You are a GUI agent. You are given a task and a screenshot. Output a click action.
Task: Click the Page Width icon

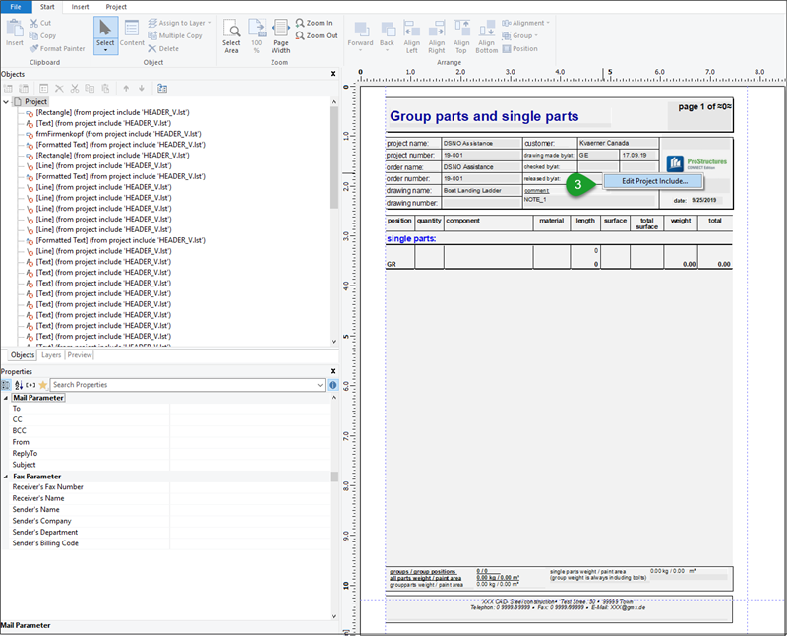click(280, 33)
